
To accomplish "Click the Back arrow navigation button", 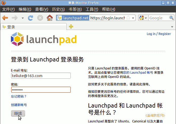I will [x=5, y=18].
